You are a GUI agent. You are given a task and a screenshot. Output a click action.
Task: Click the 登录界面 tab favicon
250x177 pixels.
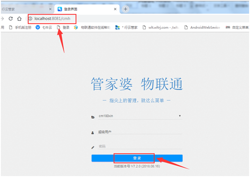click(x=60, y=9)
